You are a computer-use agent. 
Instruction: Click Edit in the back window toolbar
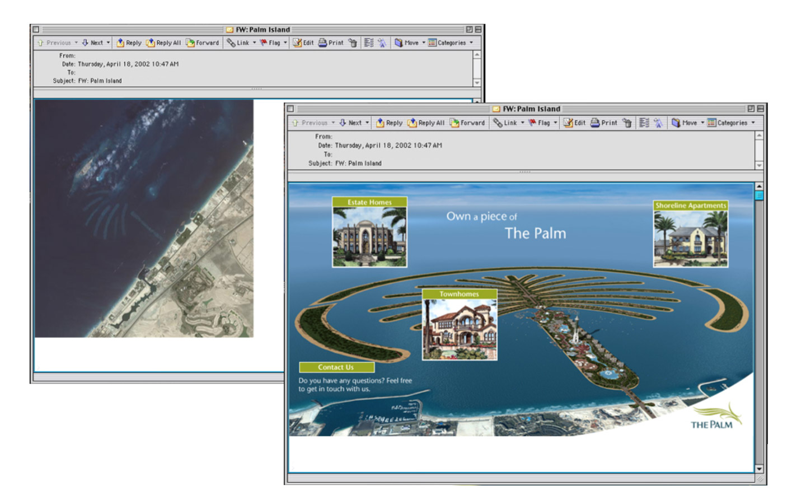point(303,43)
